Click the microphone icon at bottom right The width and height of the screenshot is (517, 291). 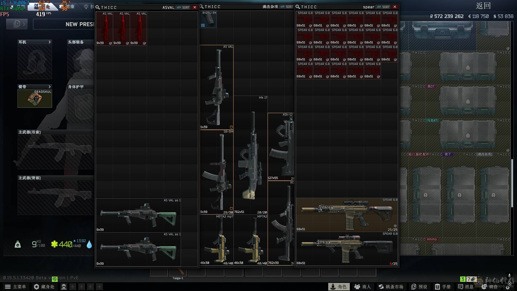tap(509, 276)
